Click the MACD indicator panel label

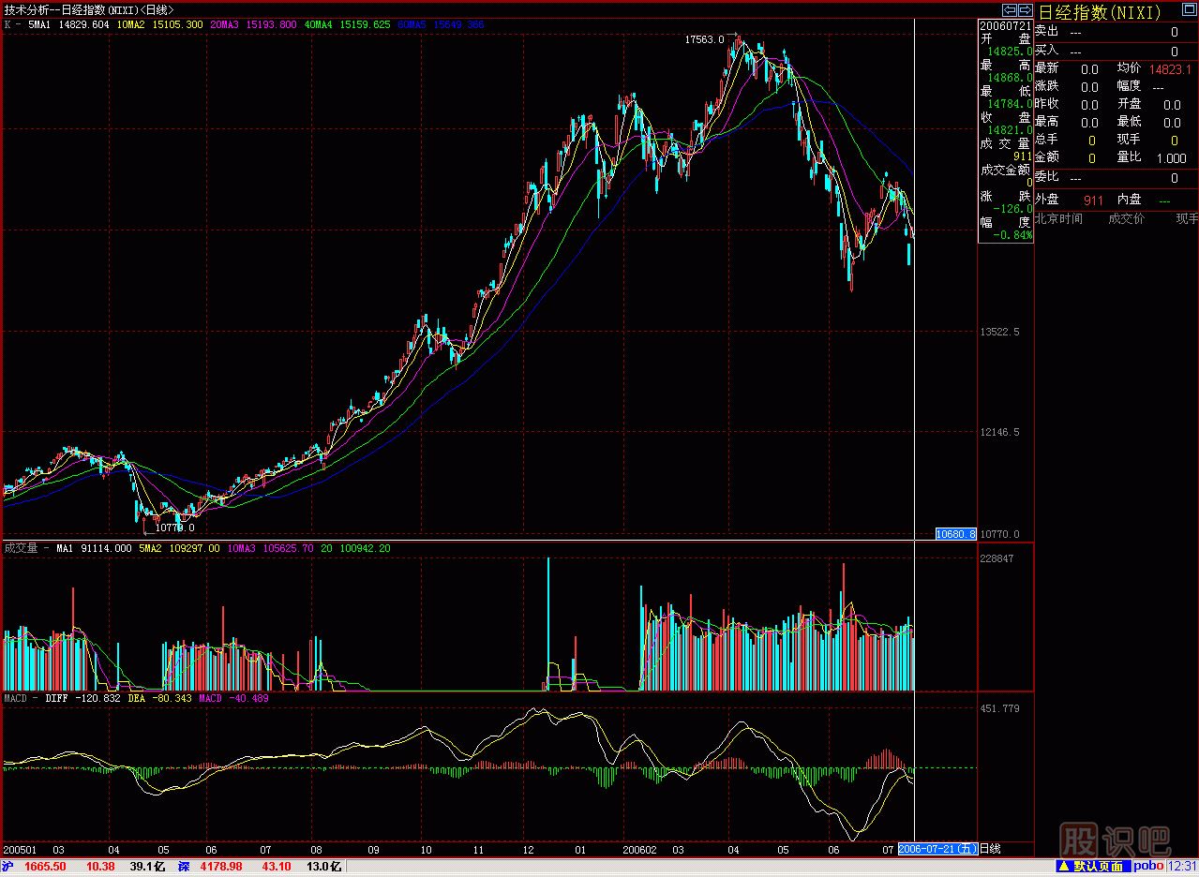17,698
